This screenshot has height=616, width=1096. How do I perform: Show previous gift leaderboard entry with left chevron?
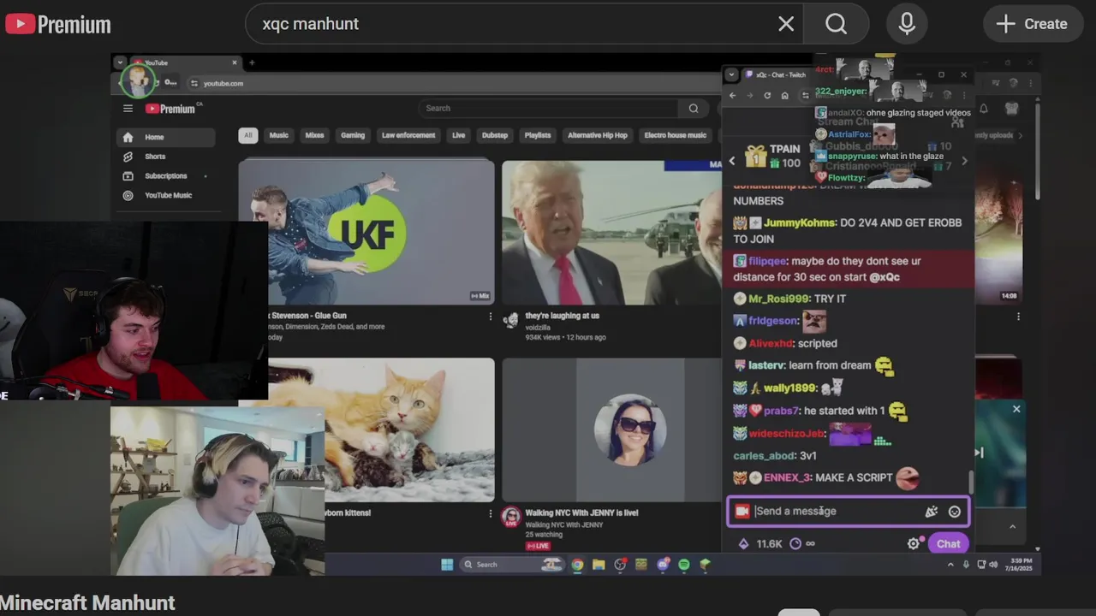point(731,160)
